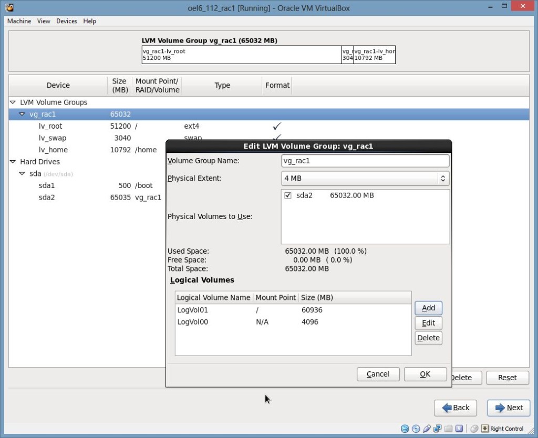
Task: Collapse the Hard Drives tree section
Action: (x=13, y=162)
